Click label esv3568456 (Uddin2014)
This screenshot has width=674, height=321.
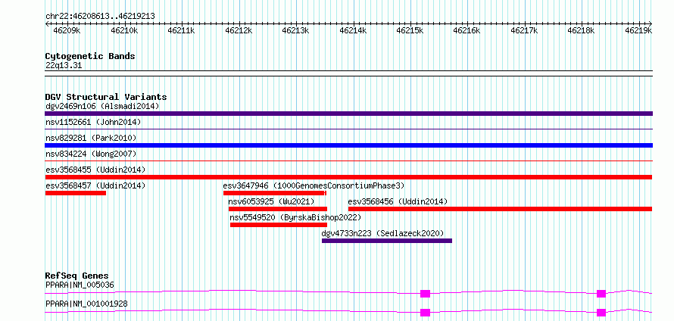pyautogui.click(x=398, y=201)
